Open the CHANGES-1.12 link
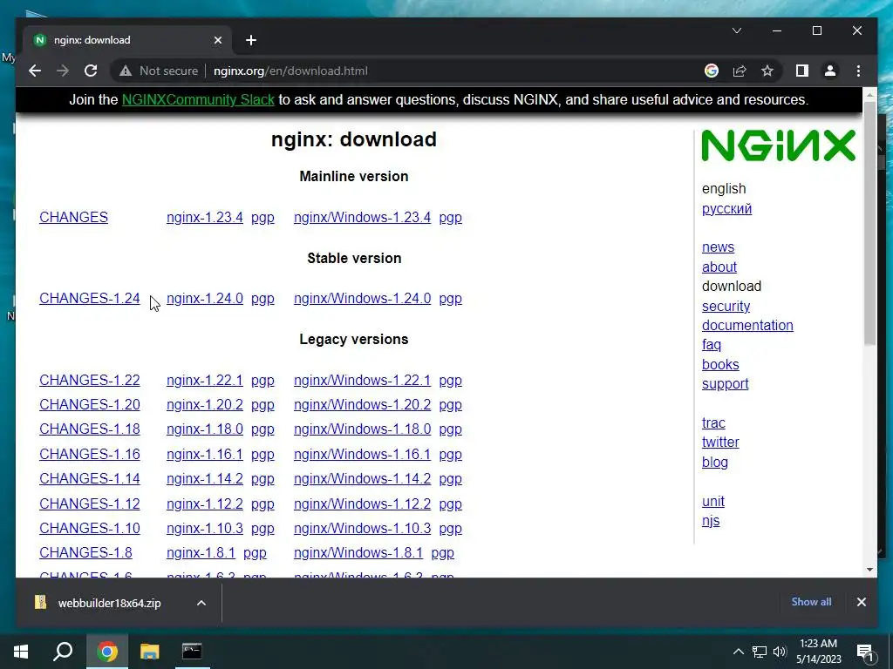 [x=90, y=503]
